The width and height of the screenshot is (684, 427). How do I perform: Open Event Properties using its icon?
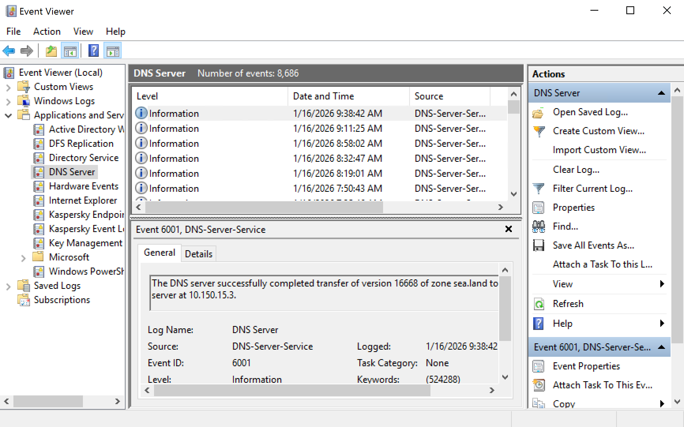pos(539,366)
